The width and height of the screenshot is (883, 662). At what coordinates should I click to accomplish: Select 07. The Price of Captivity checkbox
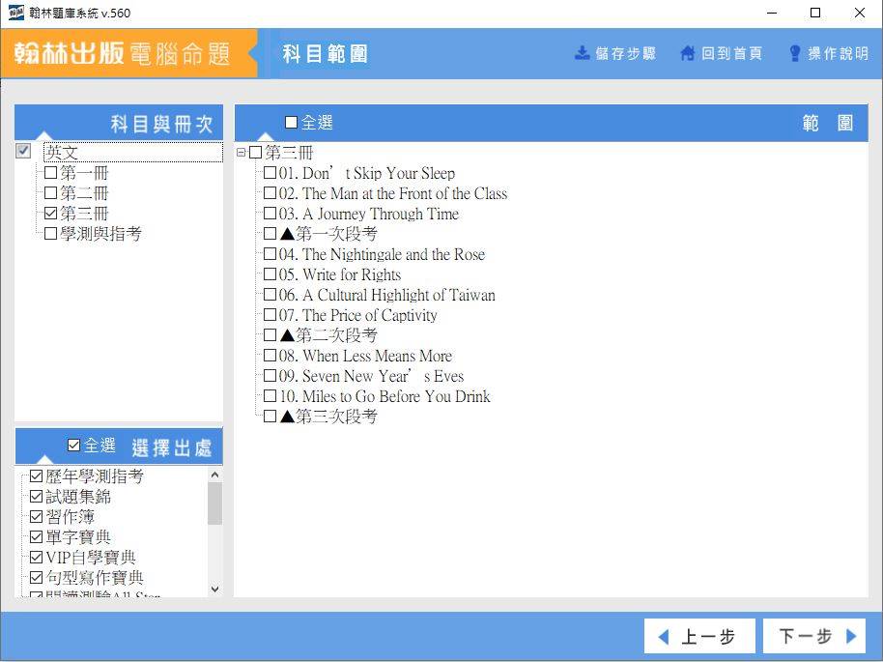271,314
